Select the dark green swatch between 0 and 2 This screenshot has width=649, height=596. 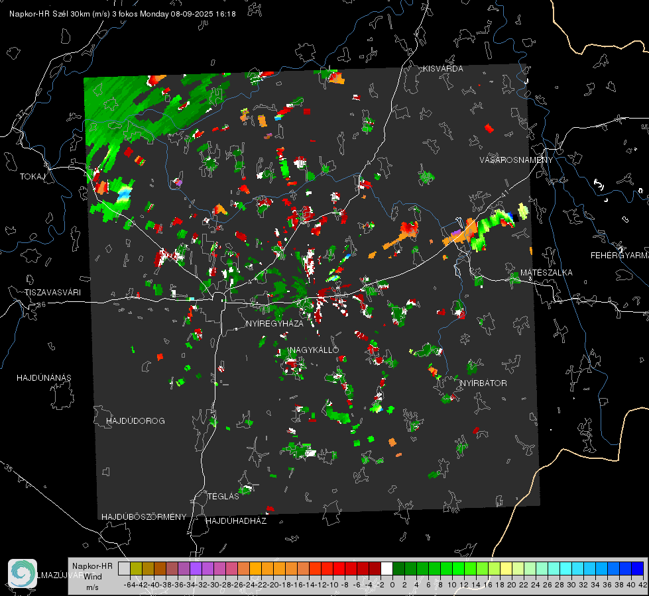point(398,568)
